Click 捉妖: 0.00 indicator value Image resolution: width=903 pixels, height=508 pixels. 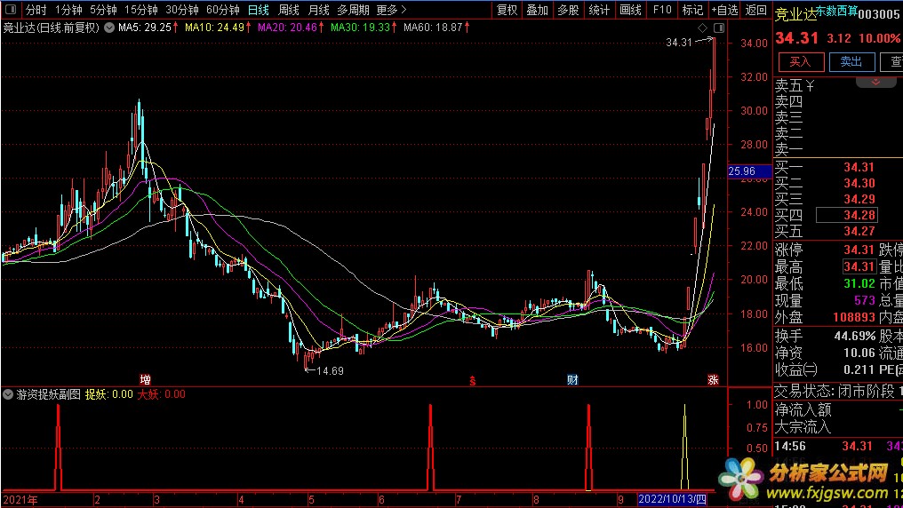coord(108,394)
